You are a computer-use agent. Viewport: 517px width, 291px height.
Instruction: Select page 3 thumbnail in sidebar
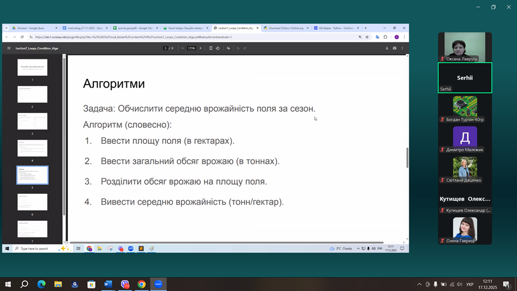click(x=32, y=122)
